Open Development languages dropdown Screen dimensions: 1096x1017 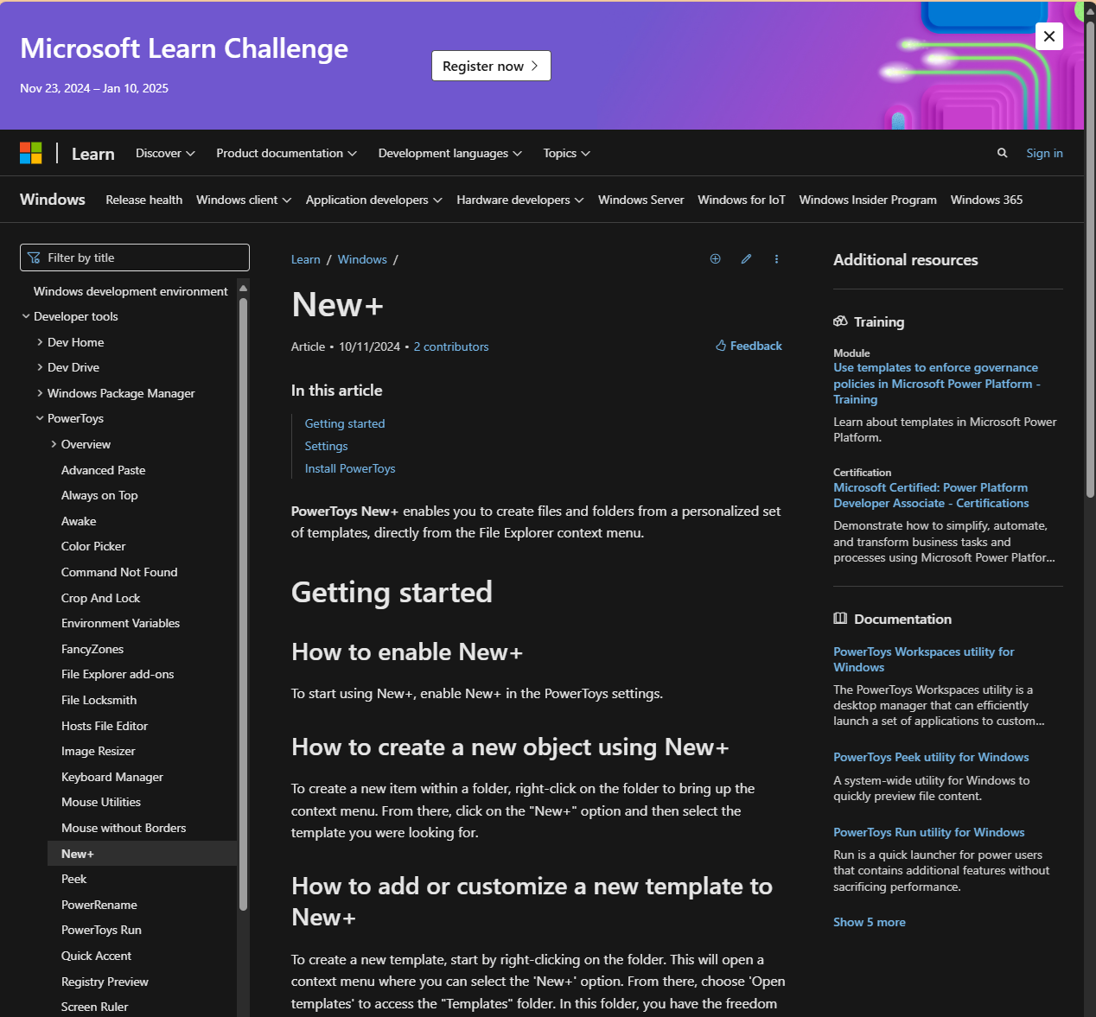tap(449, 153)
